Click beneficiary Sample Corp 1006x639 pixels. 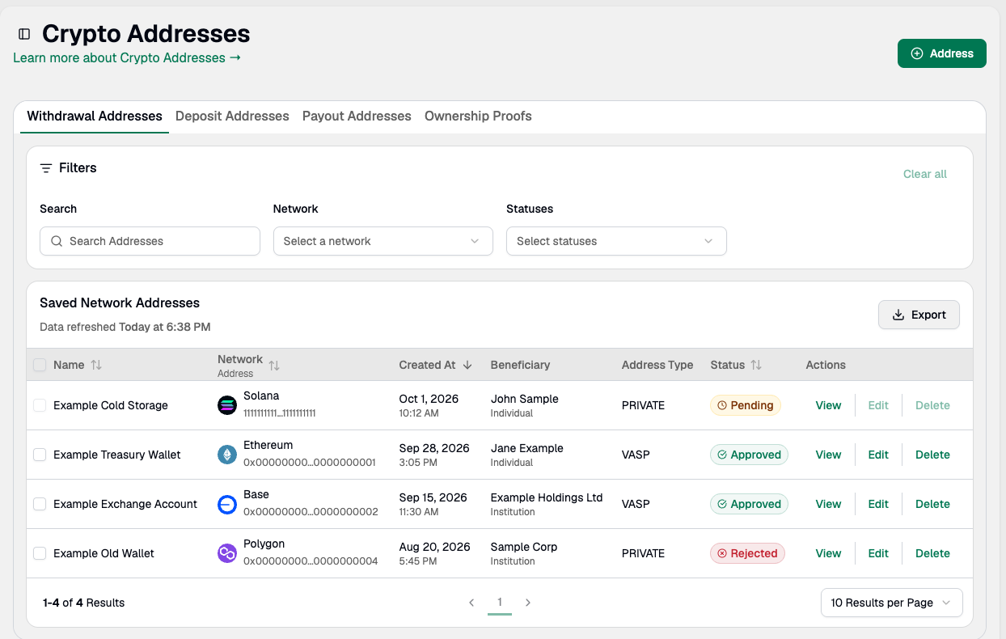[x=524, y=547]
